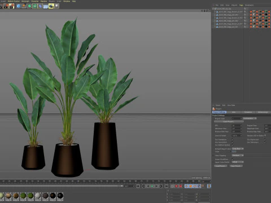Viewport: 271px width, 203px height.
Task: Go to next keyframe button
Action: (x=161, y=186)
